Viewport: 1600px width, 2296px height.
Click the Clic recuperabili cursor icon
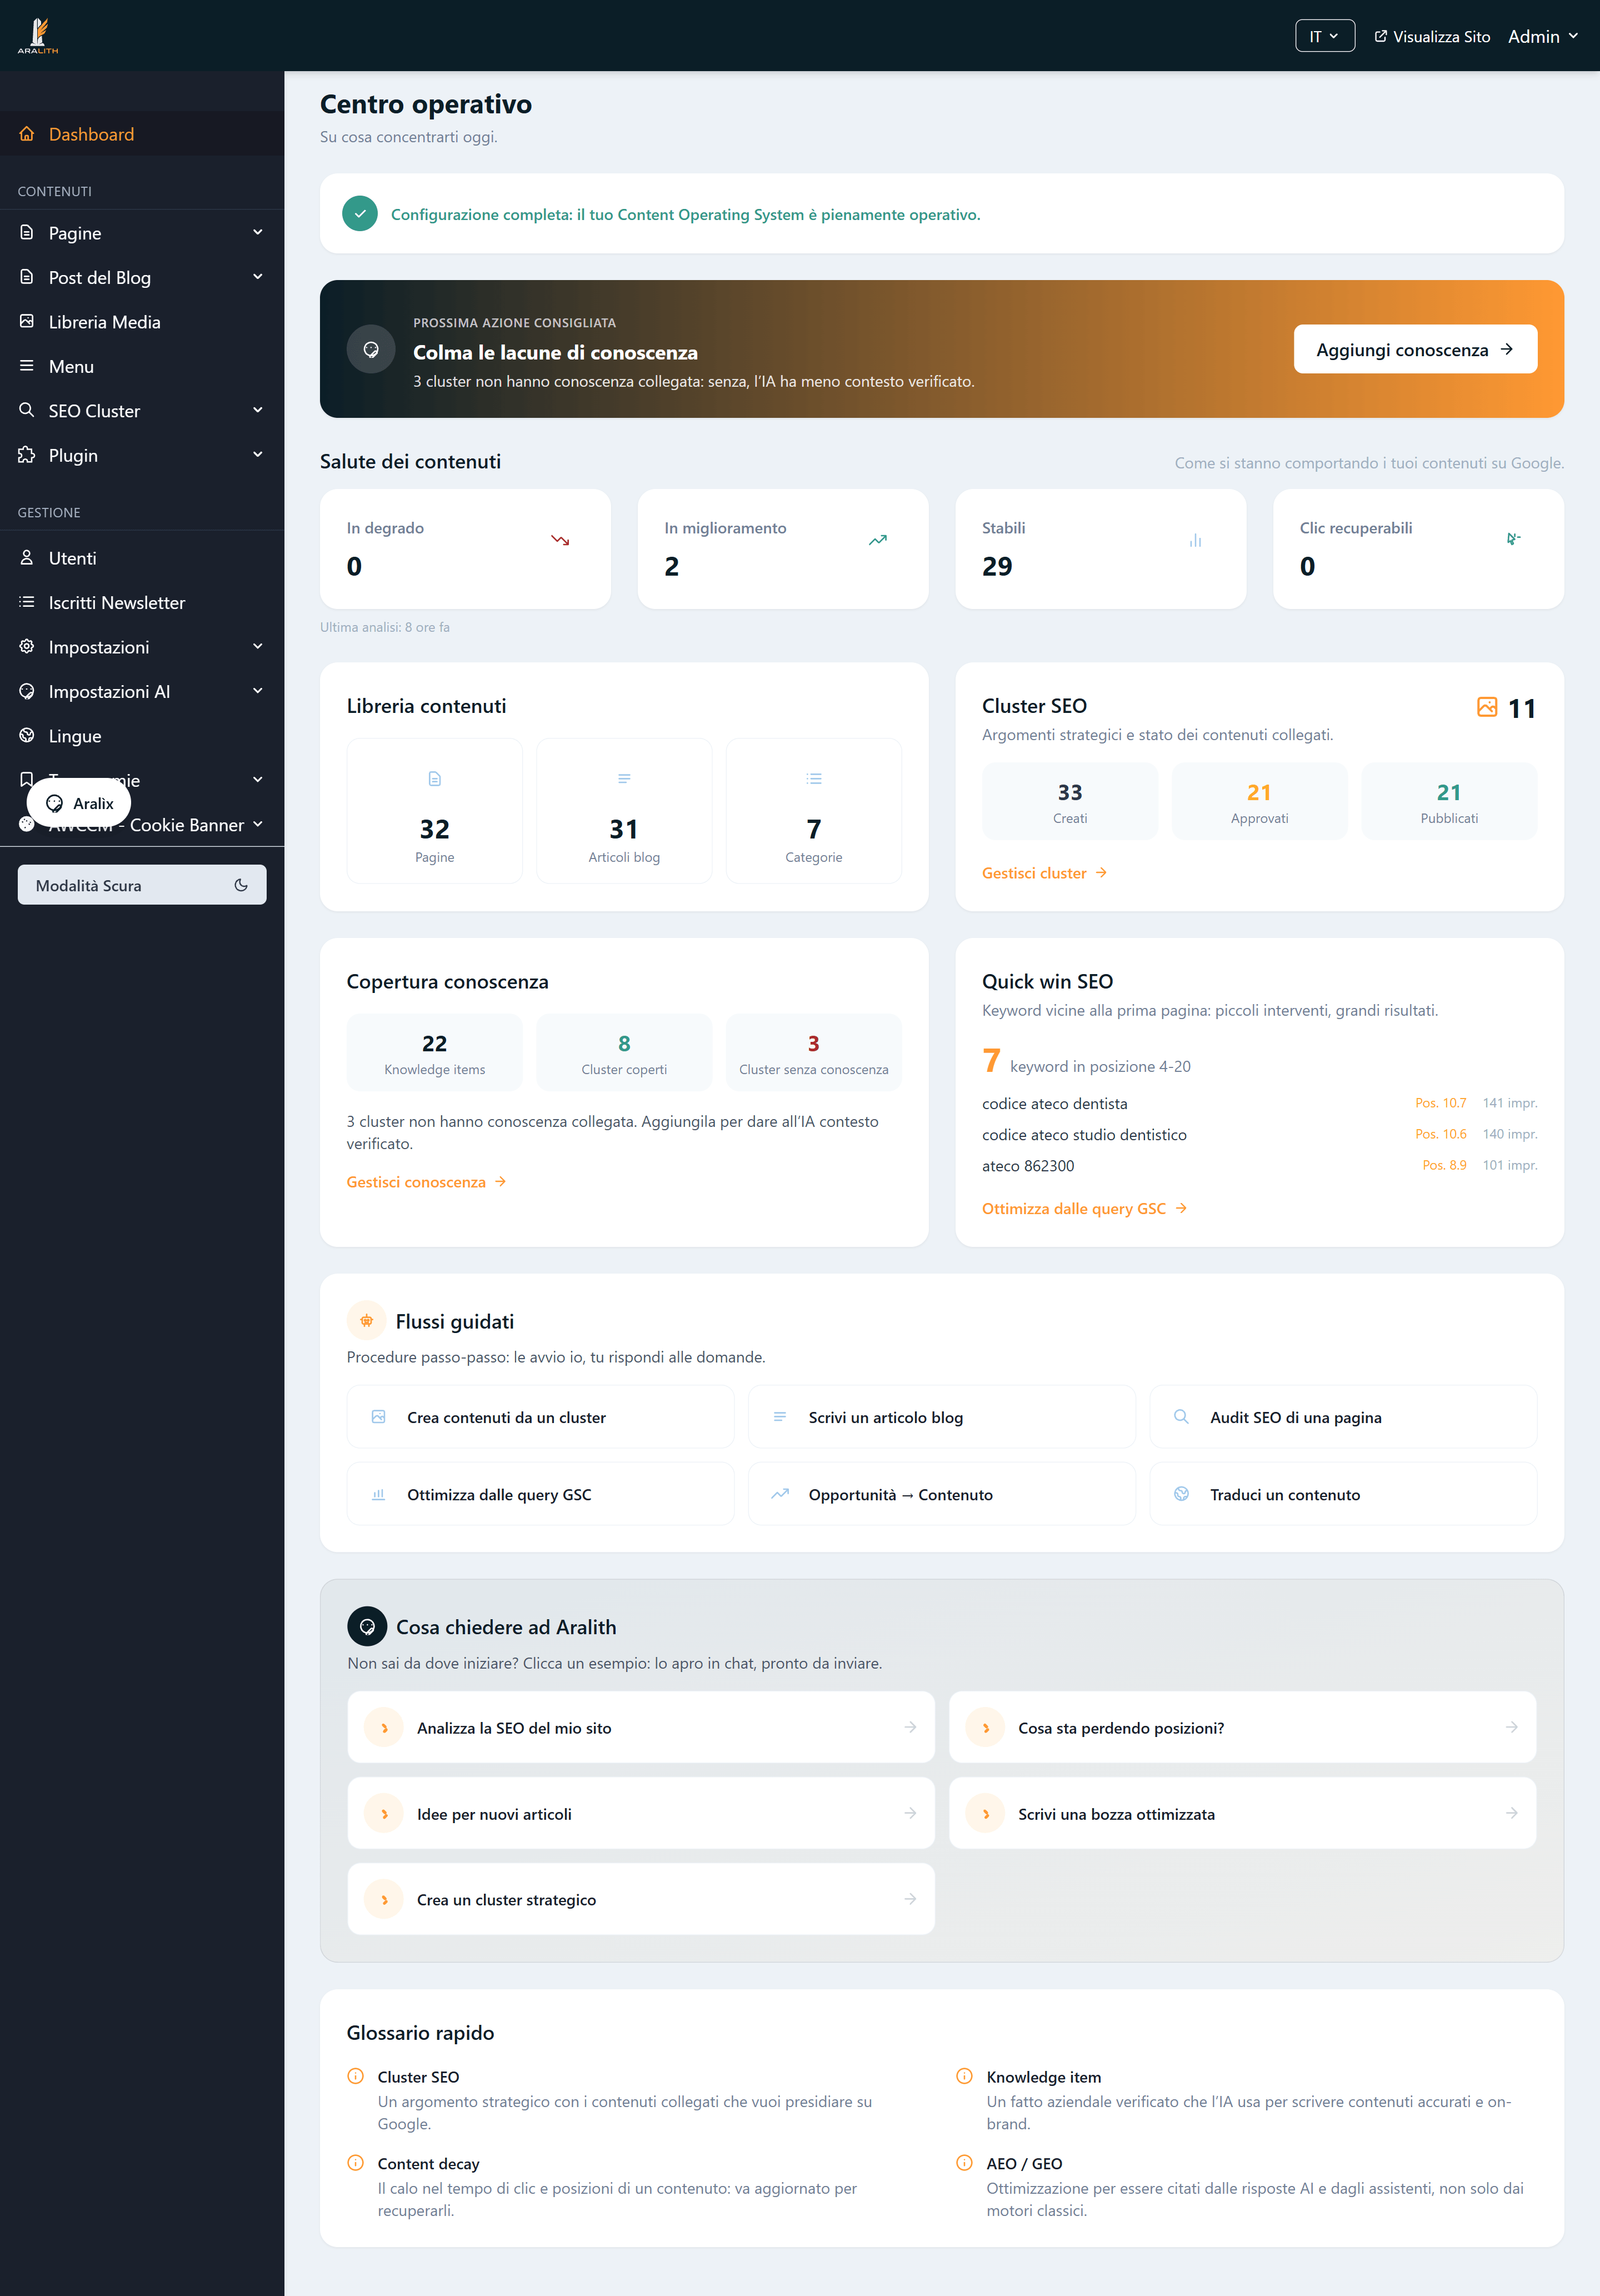click(x=1513, y=539)
